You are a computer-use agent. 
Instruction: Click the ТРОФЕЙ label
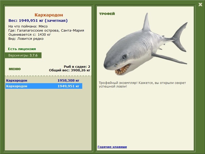107,14
